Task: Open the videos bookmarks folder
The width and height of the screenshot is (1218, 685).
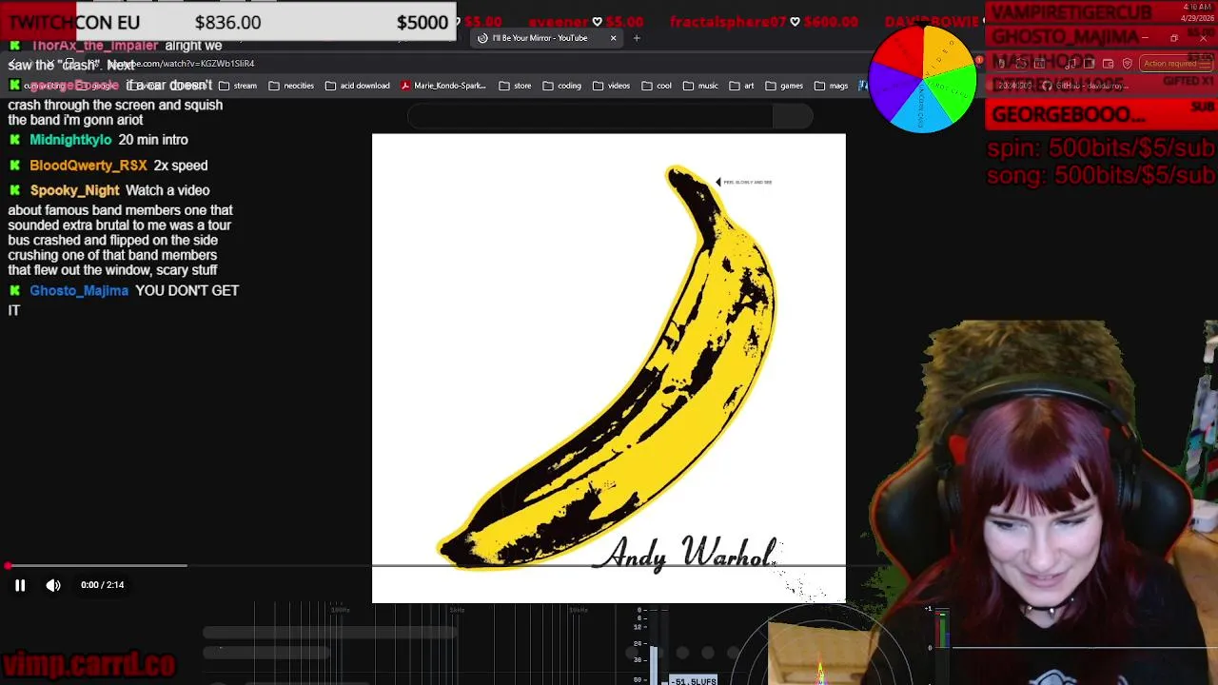Action: [x=611, y=86]
